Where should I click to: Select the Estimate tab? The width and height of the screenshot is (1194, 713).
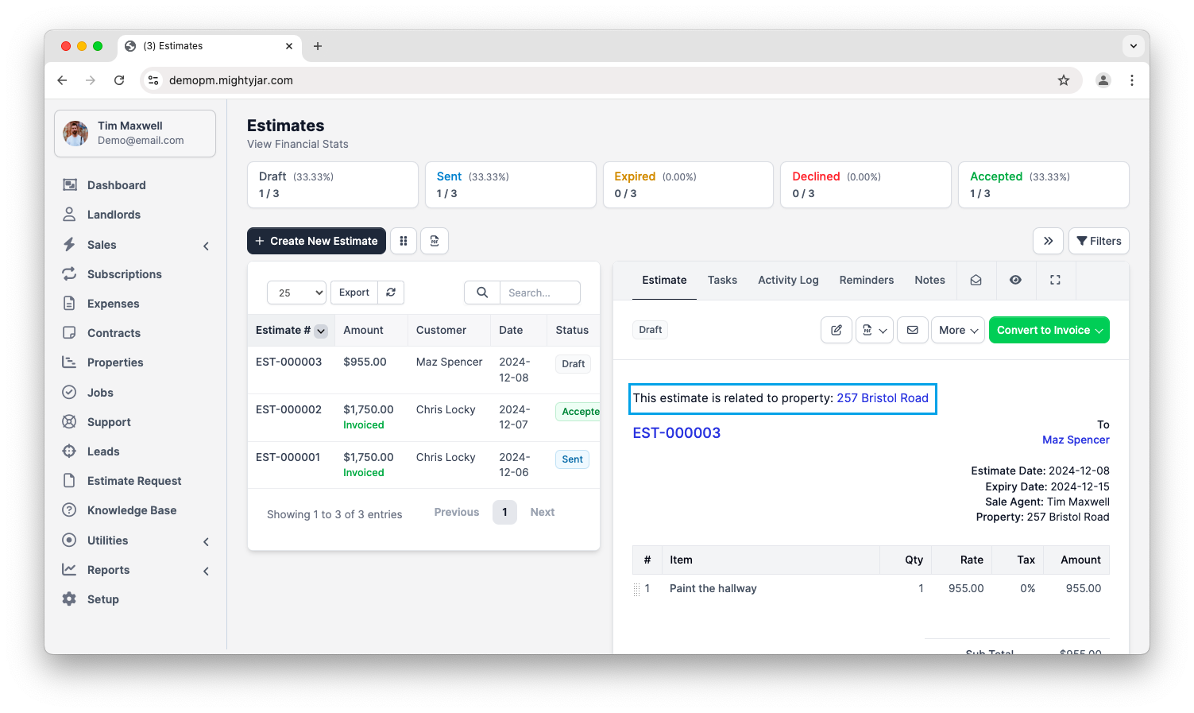[x=664, y=280]
